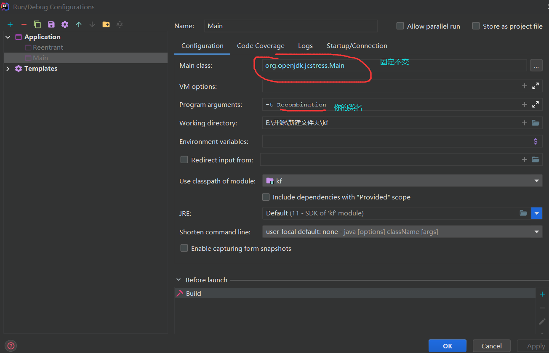Insert macro in Redirect input plus icon

(525, 159)
